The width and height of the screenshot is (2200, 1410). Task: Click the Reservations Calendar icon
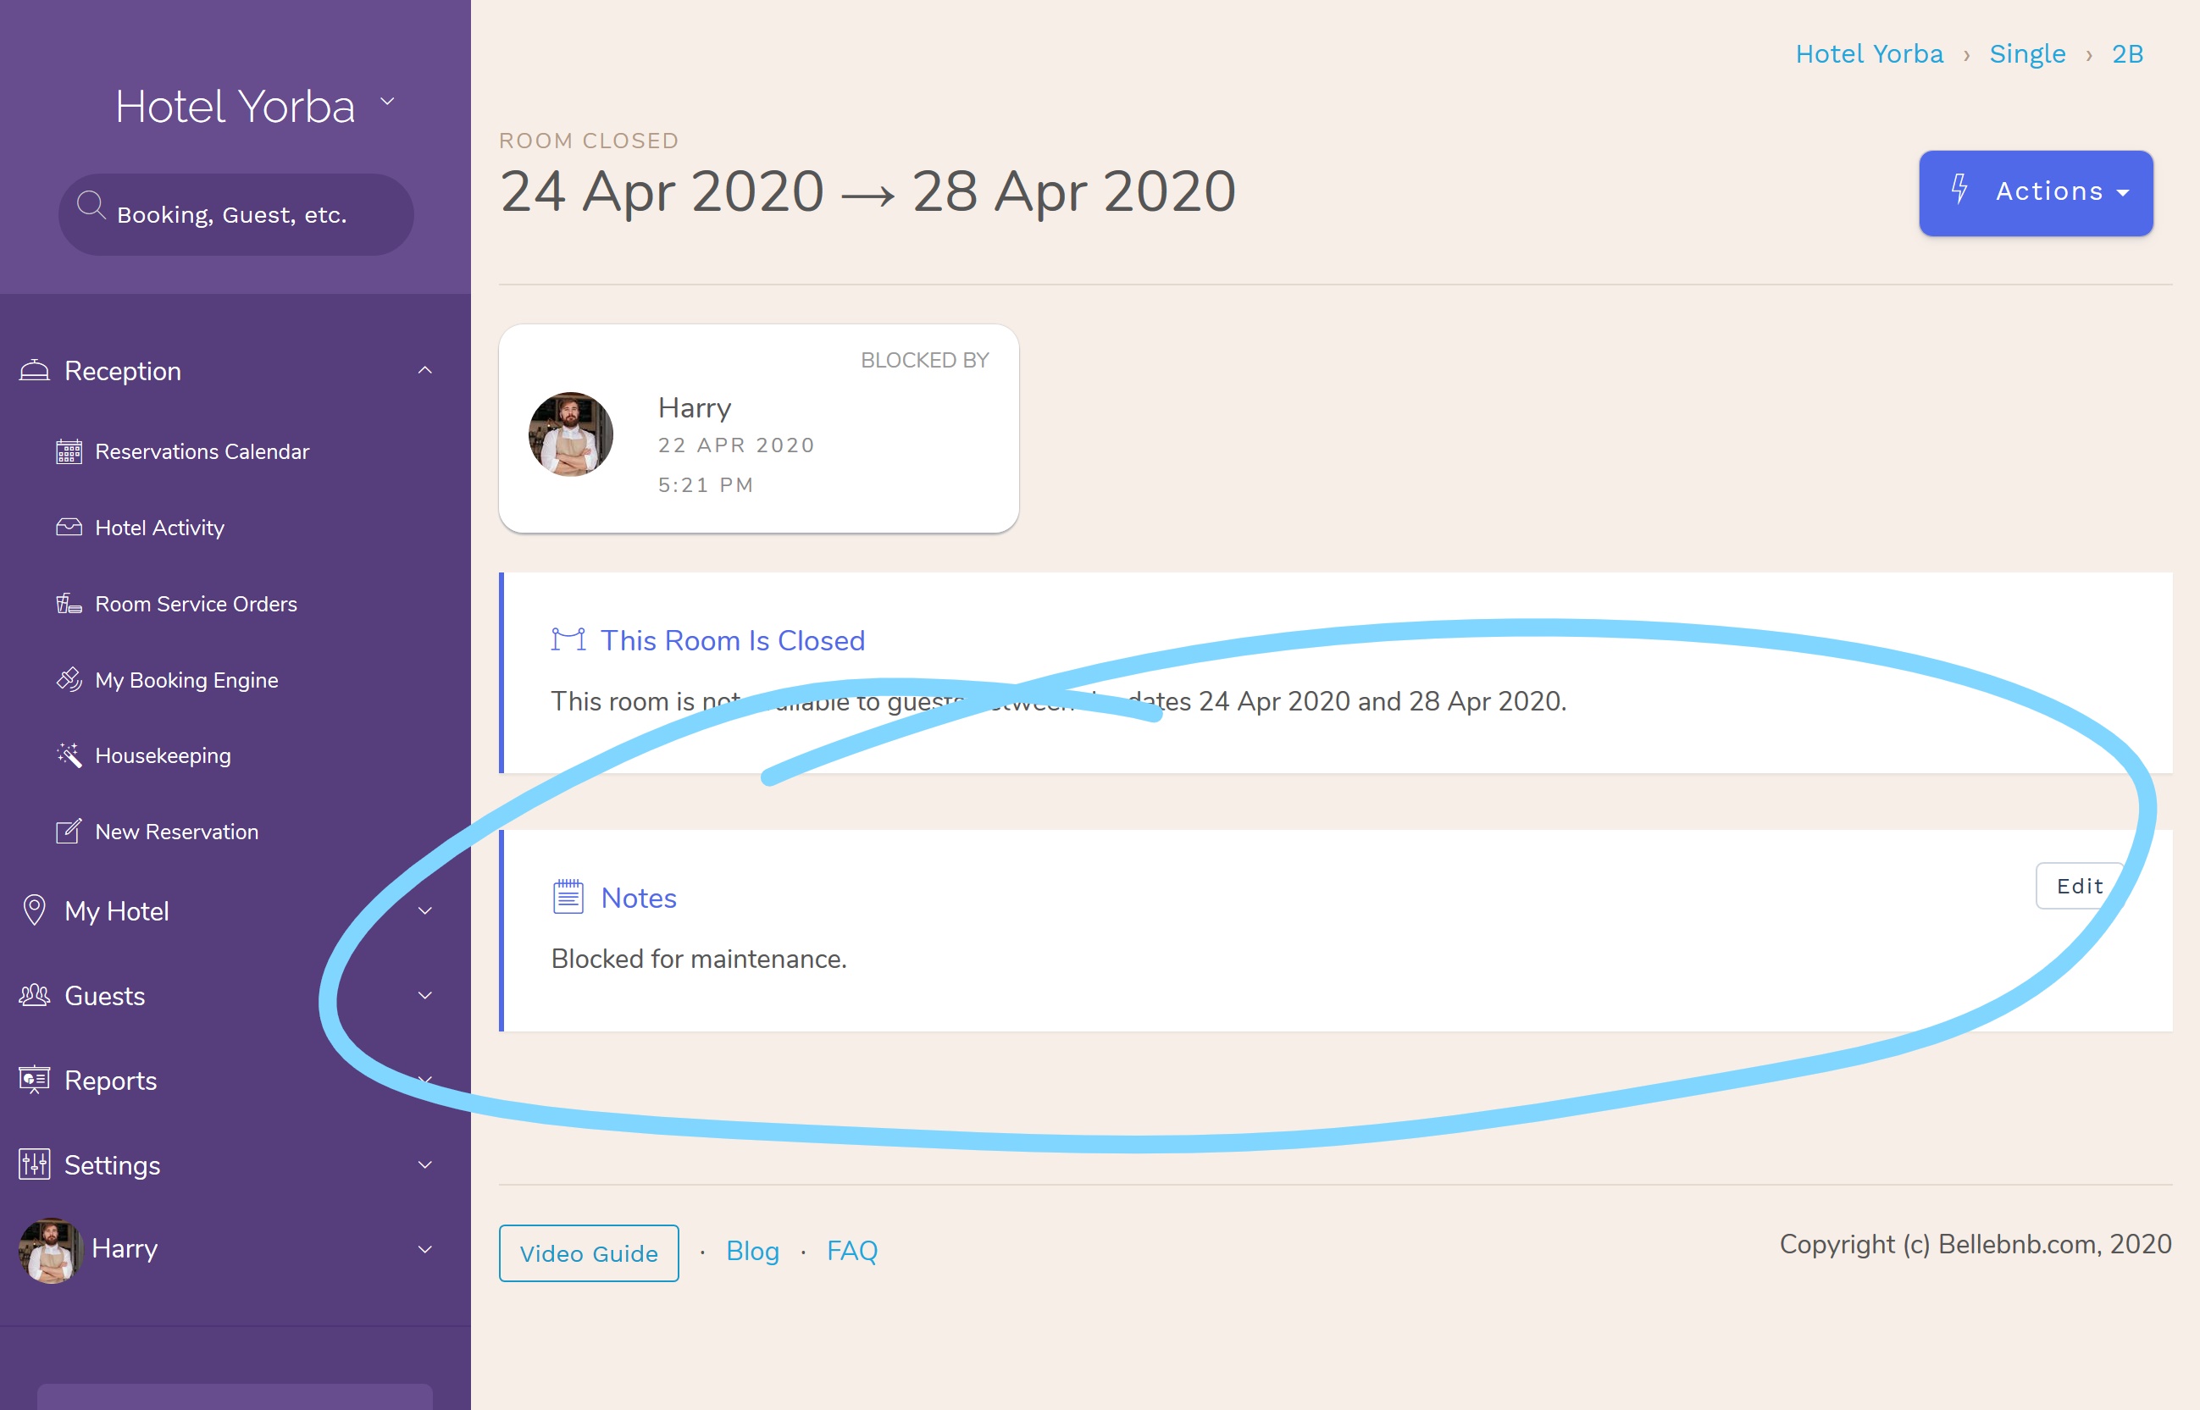[x=66, y=451]
